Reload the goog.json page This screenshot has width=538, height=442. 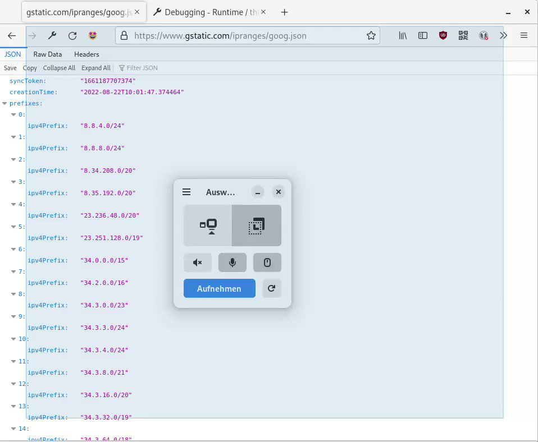point(72,36)
